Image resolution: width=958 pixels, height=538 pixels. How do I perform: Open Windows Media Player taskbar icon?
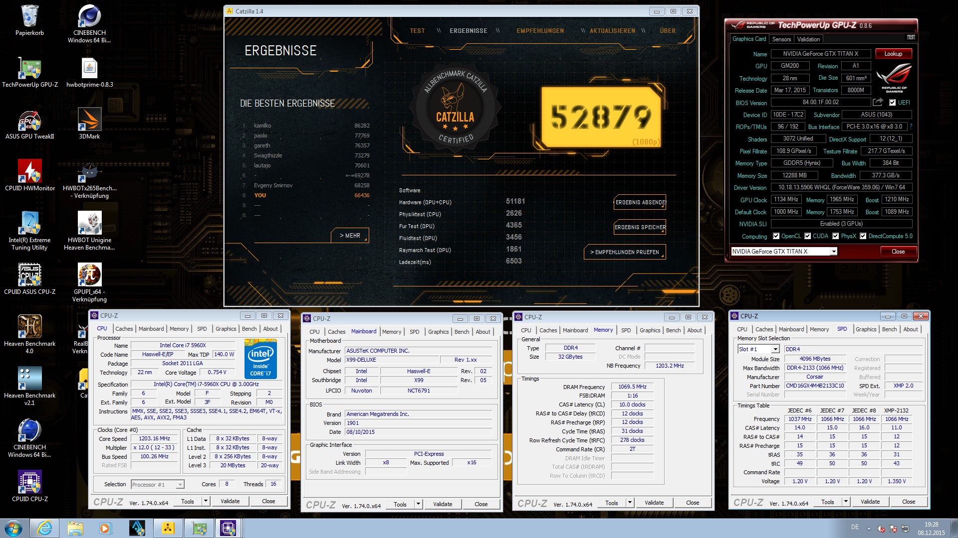point(106,528)
